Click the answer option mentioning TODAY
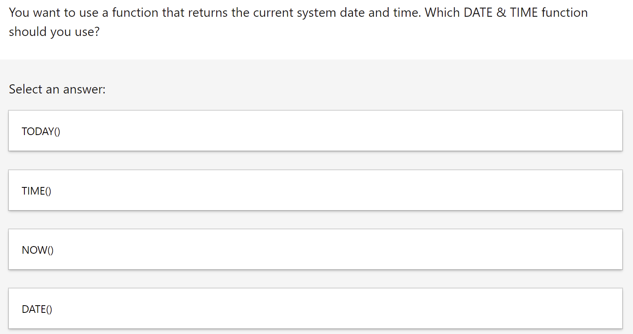Viewport: 633px width, 334px height. coord(315,130)
